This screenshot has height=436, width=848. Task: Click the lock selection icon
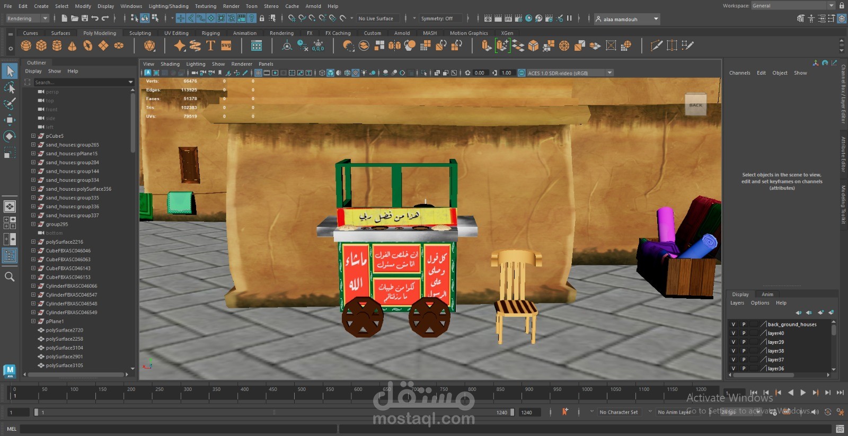click(x=262, y=19)
